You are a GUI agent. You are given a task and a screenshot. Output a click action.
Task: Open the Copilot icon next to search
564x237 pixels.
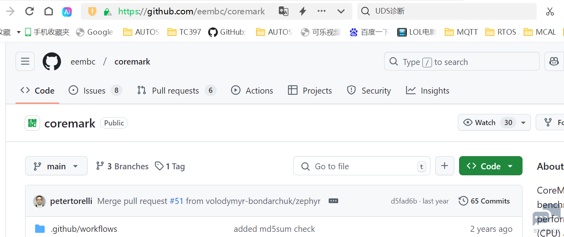(554, 61)
